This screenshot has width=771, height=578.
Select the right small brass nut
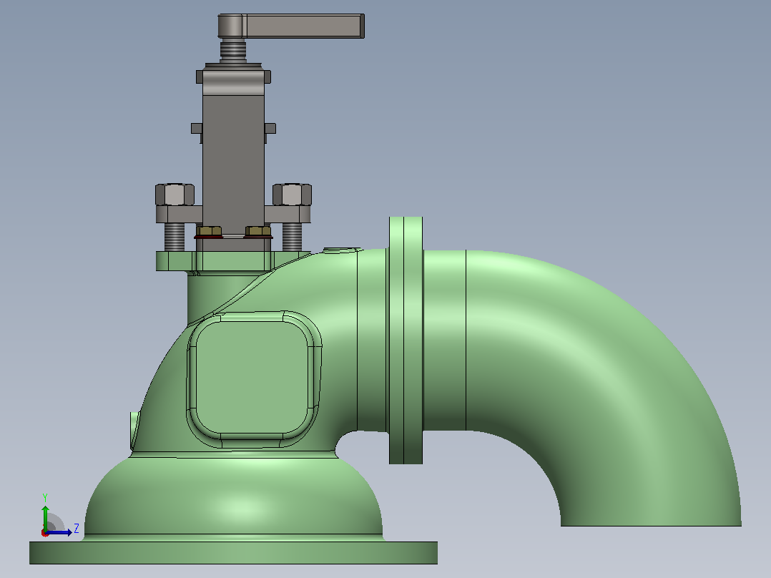258,231
